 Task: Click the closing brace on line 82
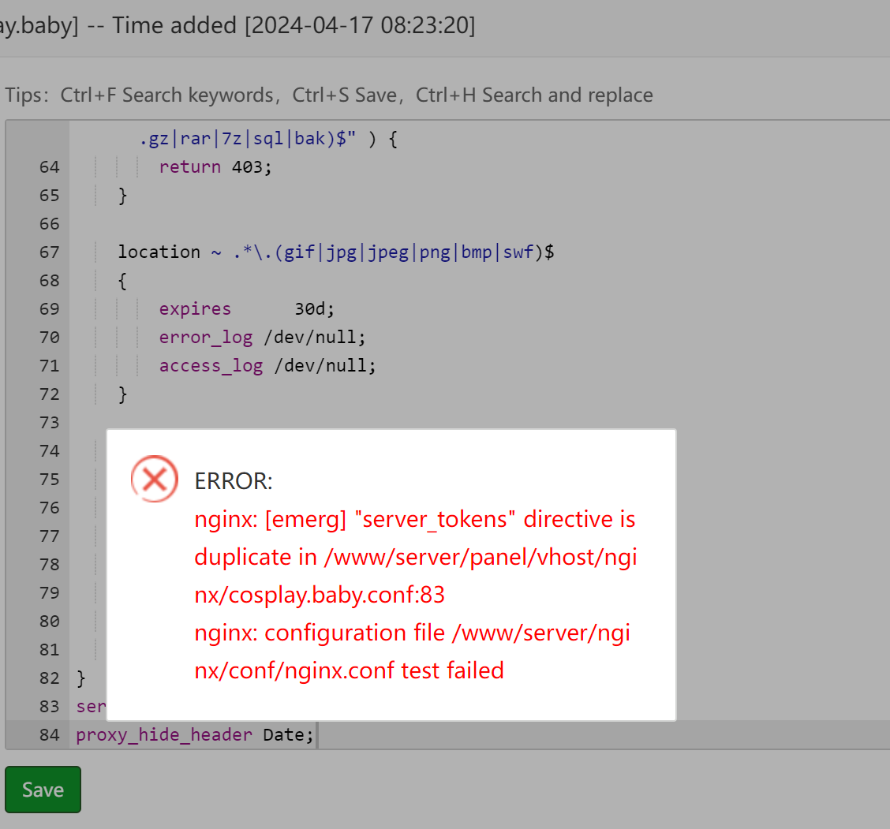(x=80, y=678)
